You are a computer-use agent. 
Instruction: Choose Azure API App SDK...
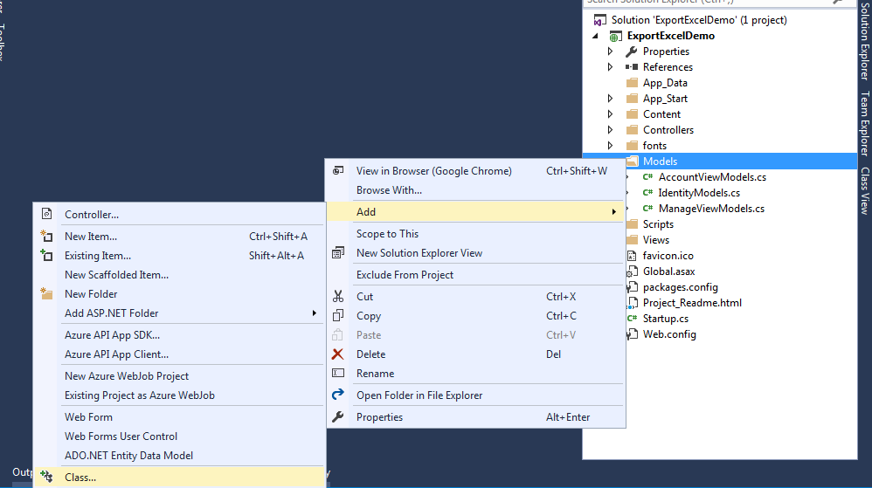click(x=178, y=335)
